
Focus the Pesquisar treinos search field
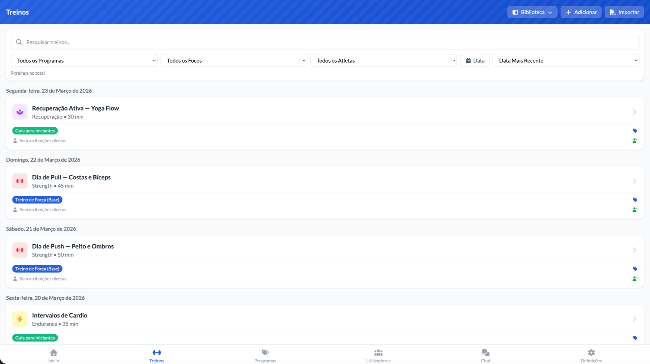coord(325,42)
